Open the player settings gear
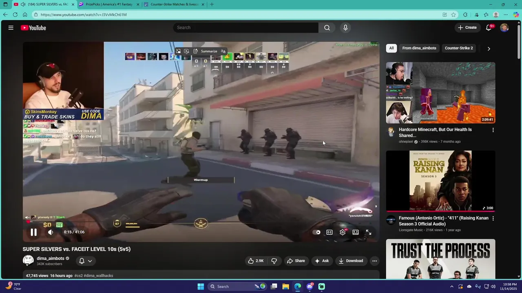Viewport: 522px width, 293px height. coord(343,232)
